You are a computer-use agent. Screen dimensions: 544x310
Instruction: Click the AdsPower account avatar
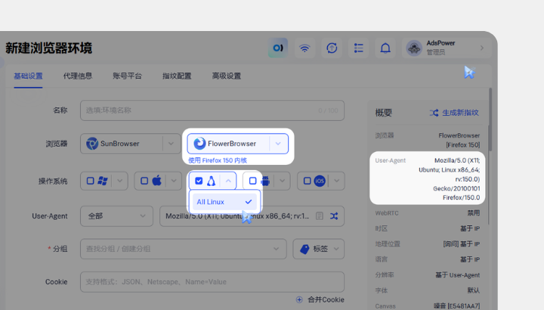coord(414,48)
